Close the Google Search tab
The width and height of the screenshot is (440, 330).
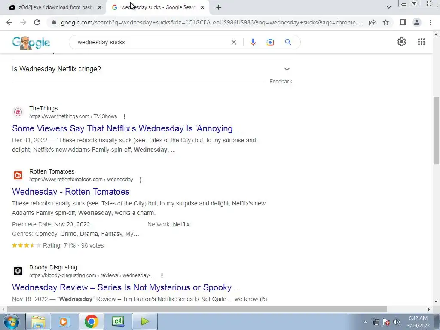point(202,7)
